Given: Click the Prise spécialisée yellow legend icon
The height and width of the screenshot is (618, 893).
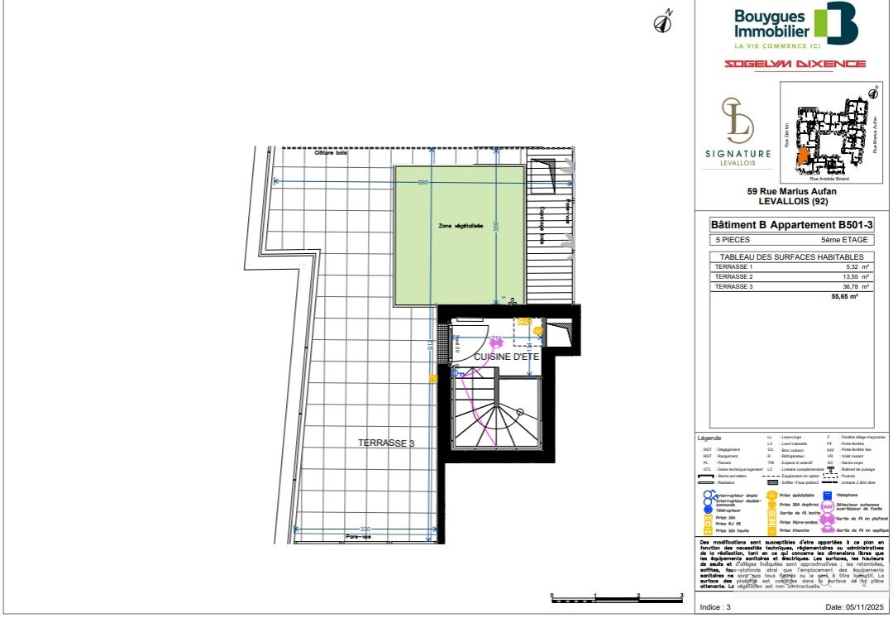Looking at the screenshot, I should (771, 496).
